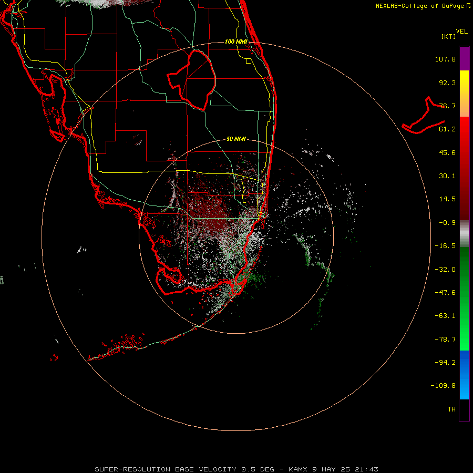Screen dimensions: 473x473
Task: Click the 50 NMI range ring label
Action: tap(236, 139)
